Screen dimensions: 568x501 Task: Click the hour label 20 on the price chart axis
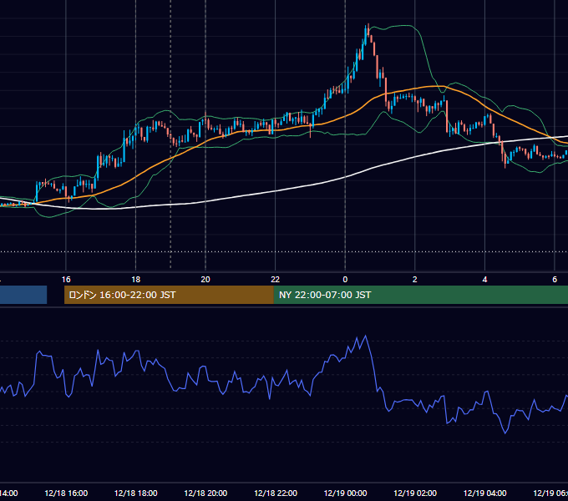tap(205, 280)
